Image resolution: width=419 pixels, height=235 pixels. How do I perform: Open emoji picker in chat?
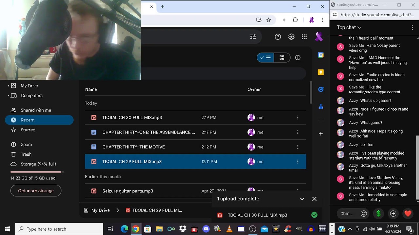pyautogui.click(x=364, y=214)
